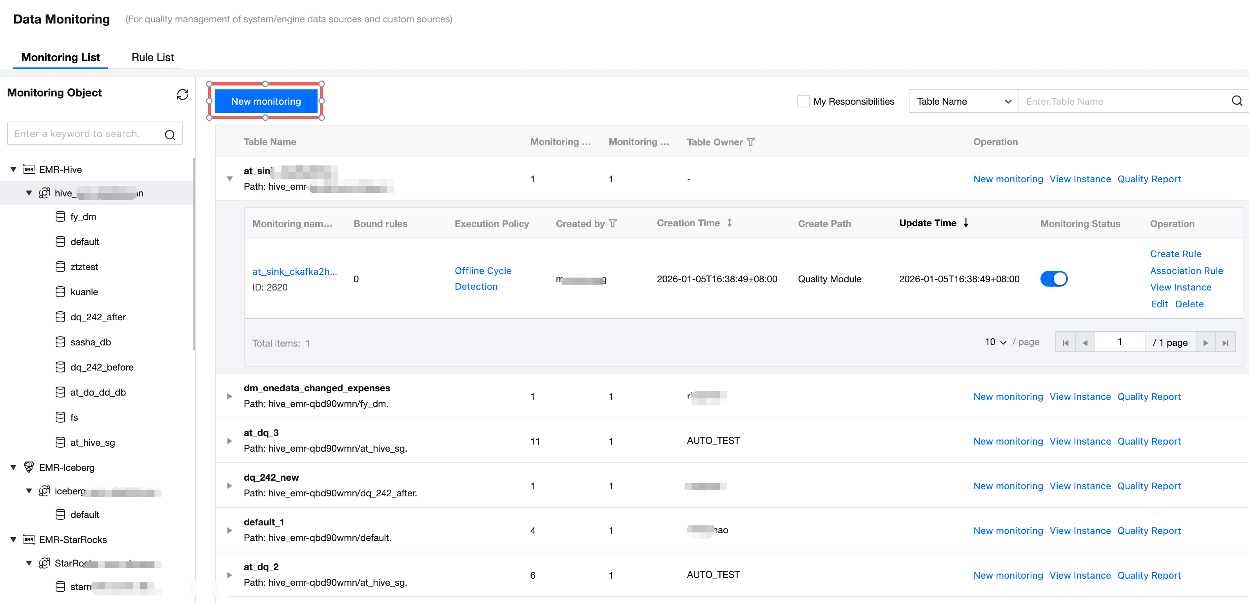Disable the monitoring status switch
Screen dimensions: 1249x603
[1054, 279]
